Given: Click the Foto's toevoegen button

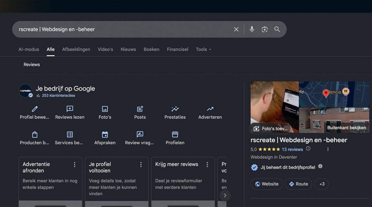Looking at the screenshot, I should (x=270, y=129).
